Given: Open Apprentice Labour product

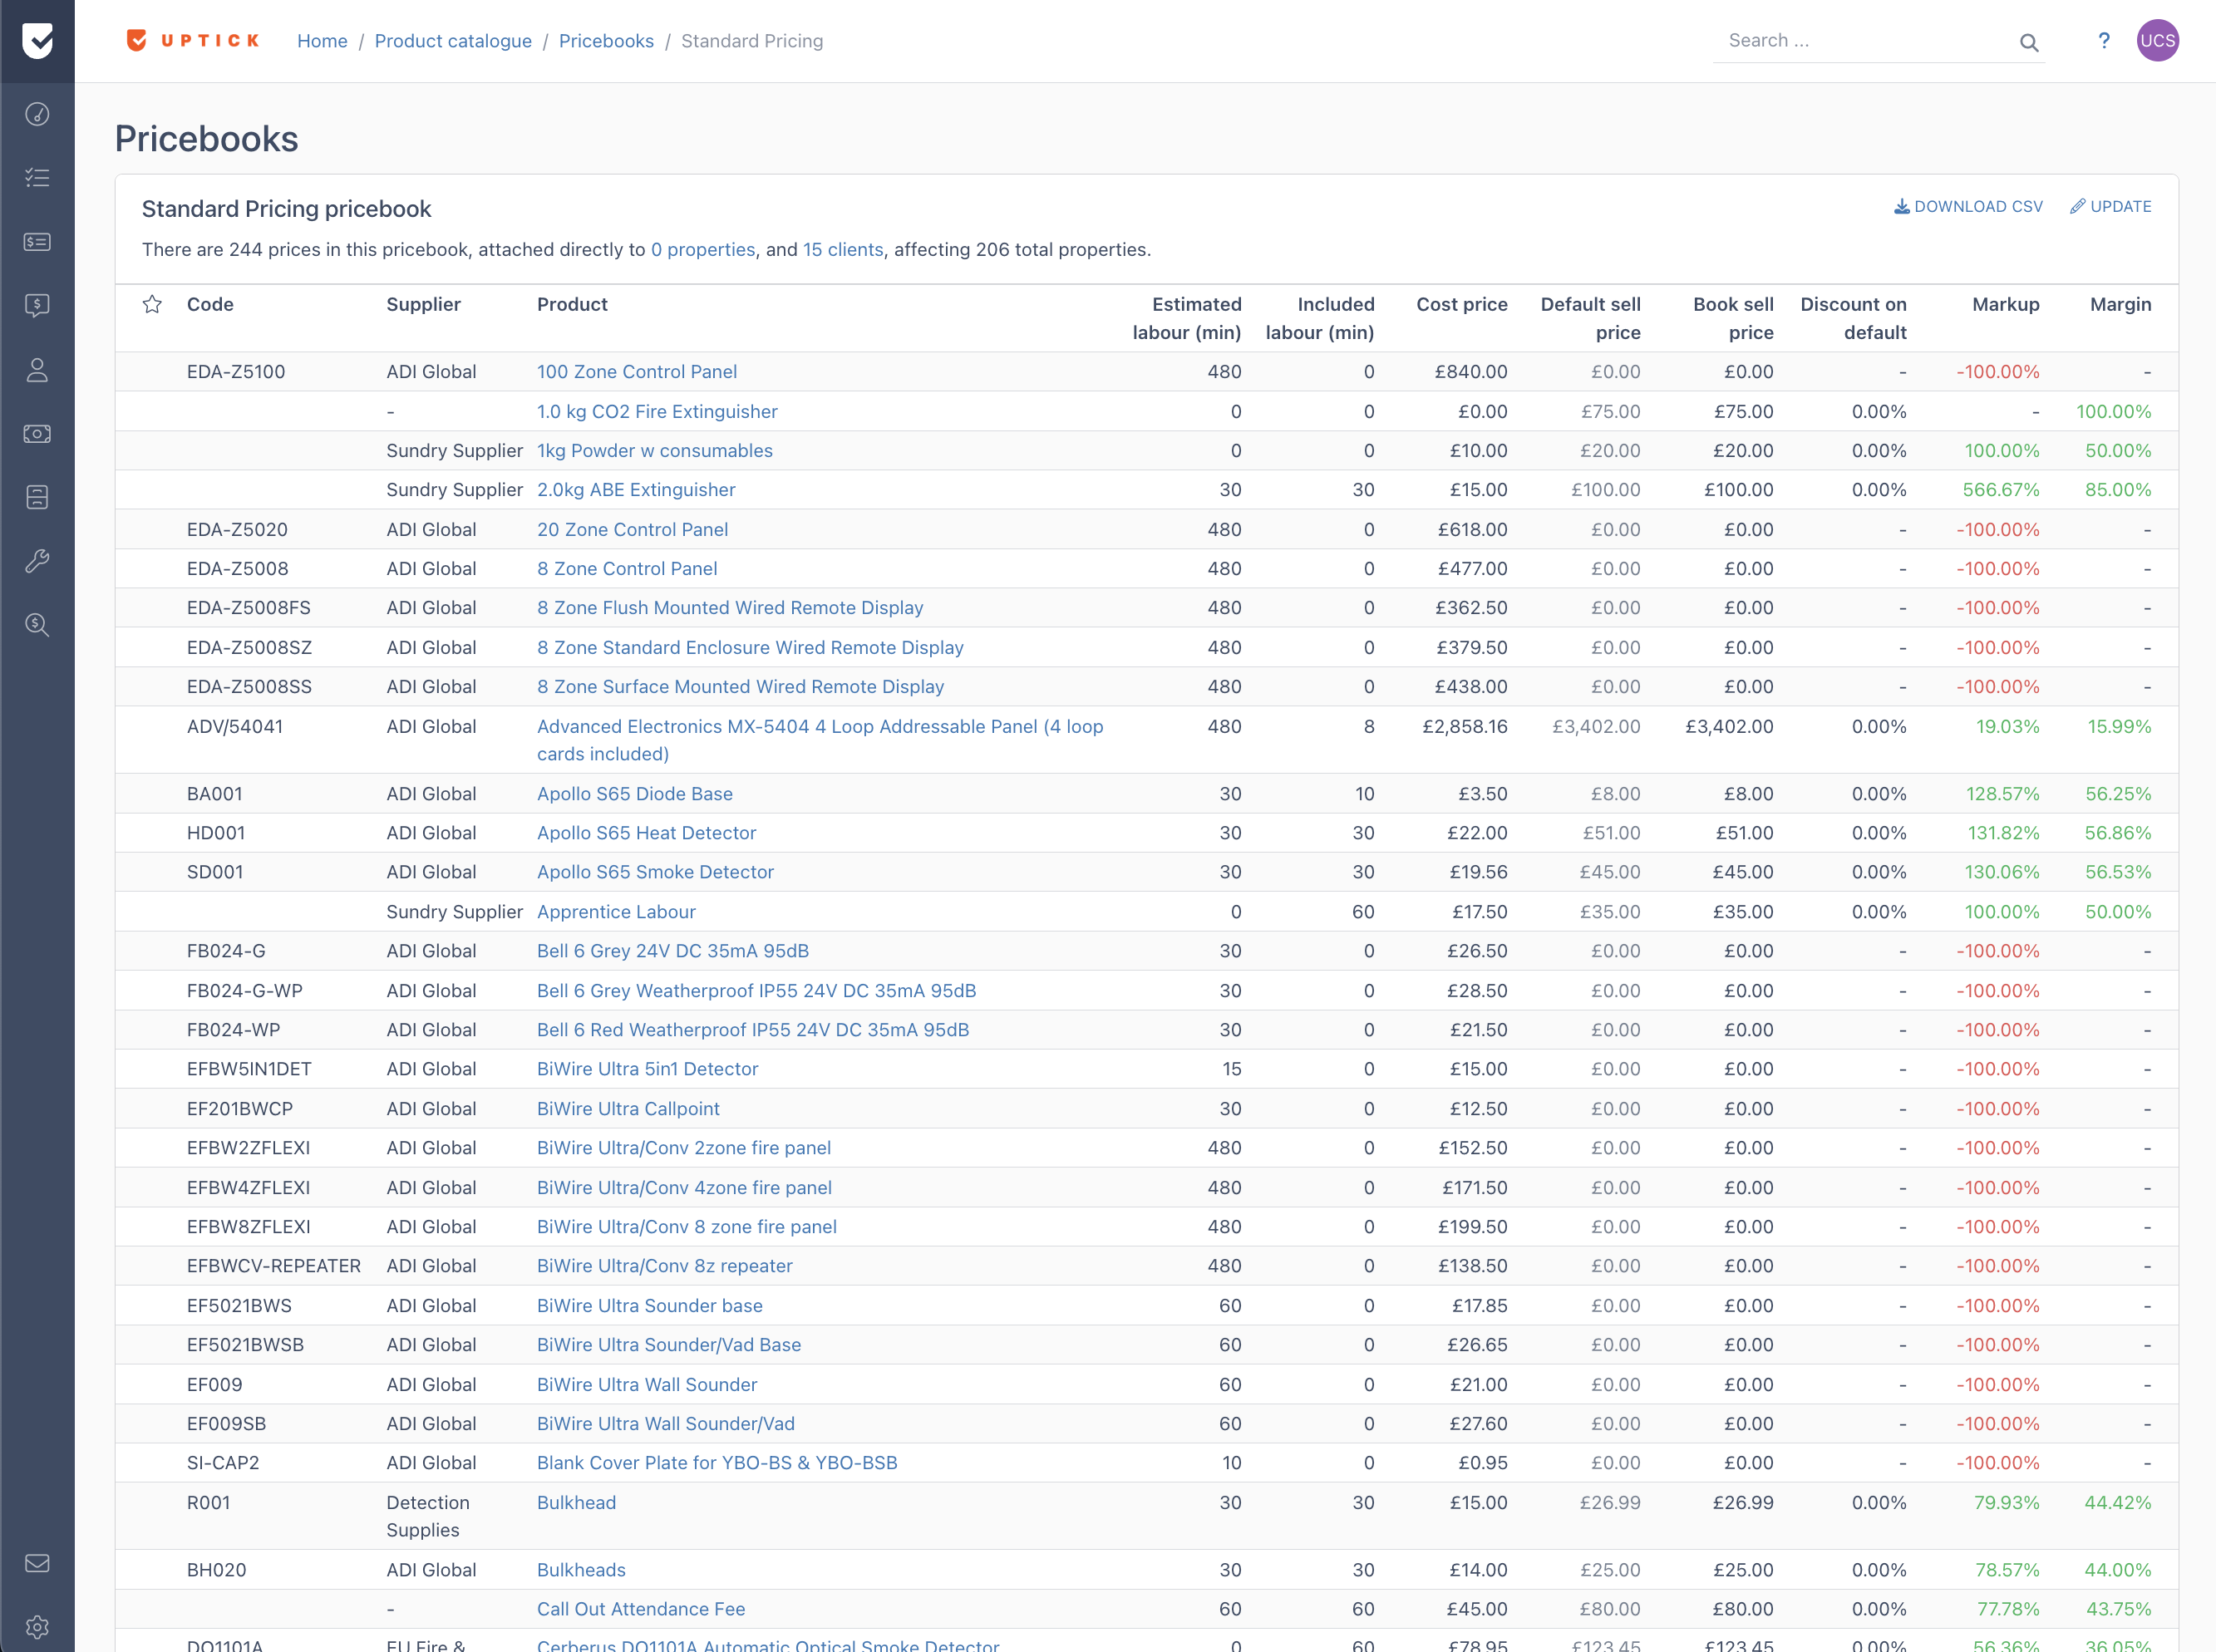Looking at the screenshot, I should [616, 911].
